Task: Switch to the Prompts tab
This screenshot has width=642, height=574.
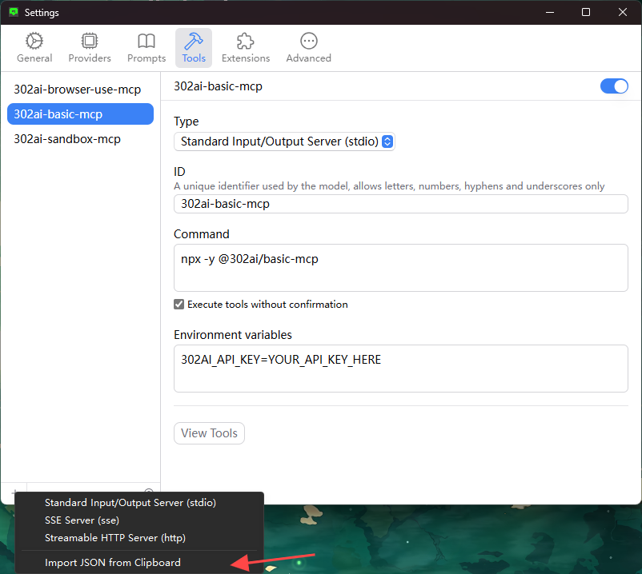Action: (x=146, y=48)
